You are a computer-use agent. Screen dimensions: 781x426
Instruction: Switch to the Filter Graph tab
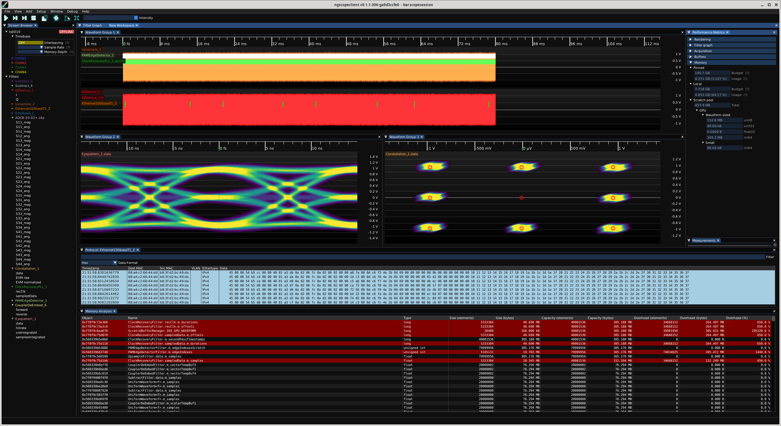pyautogui.click(x=92, y=25)
